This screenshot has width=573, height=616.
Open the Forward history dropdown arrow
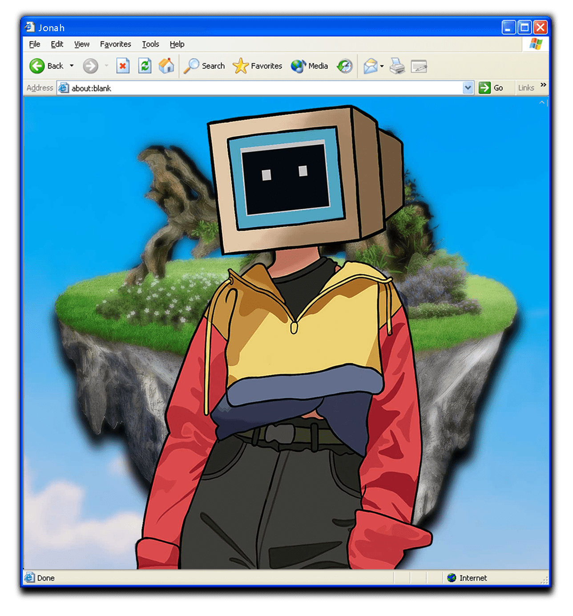tap(106, 66)
